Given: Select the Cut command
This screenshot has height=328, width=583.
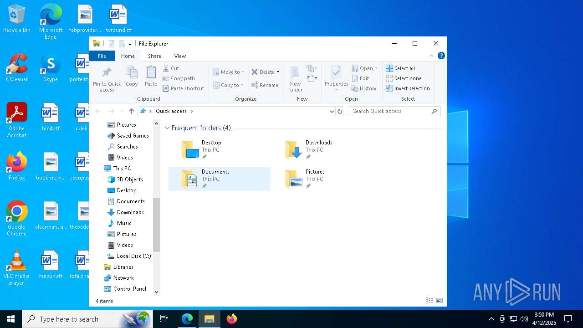Looking at the screenshot, I should 171,68.
